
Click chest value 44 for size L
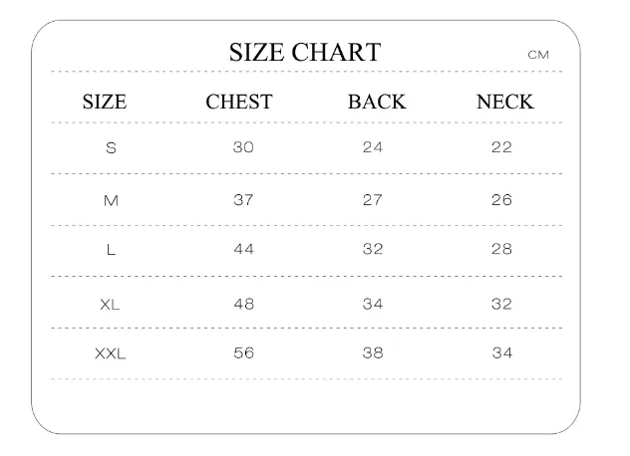pos(243,249)
